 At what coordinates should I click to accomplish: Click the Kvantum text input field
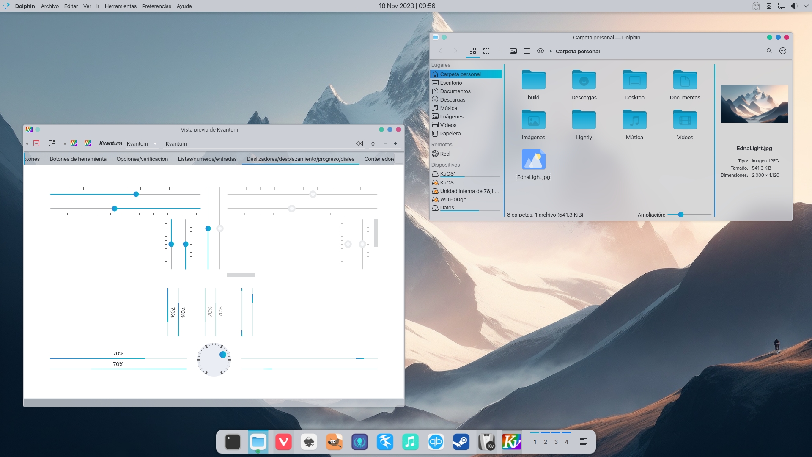[260, 143]
